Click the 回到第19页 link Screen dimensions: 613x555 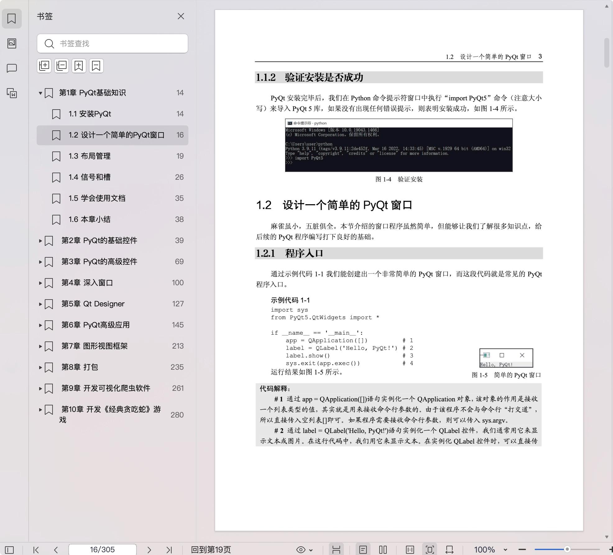pyautogui.click(x=211, y=550)
